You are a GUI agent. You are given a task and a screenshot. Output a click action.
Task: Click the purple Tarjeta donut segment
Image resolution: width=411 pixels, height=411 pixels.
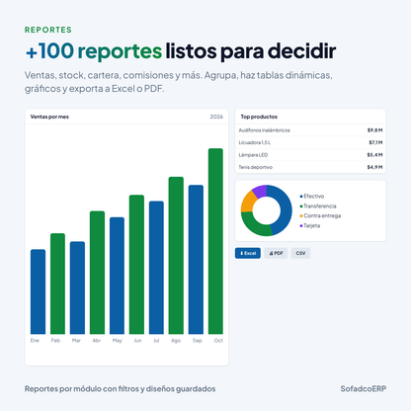tap(260, 191)
